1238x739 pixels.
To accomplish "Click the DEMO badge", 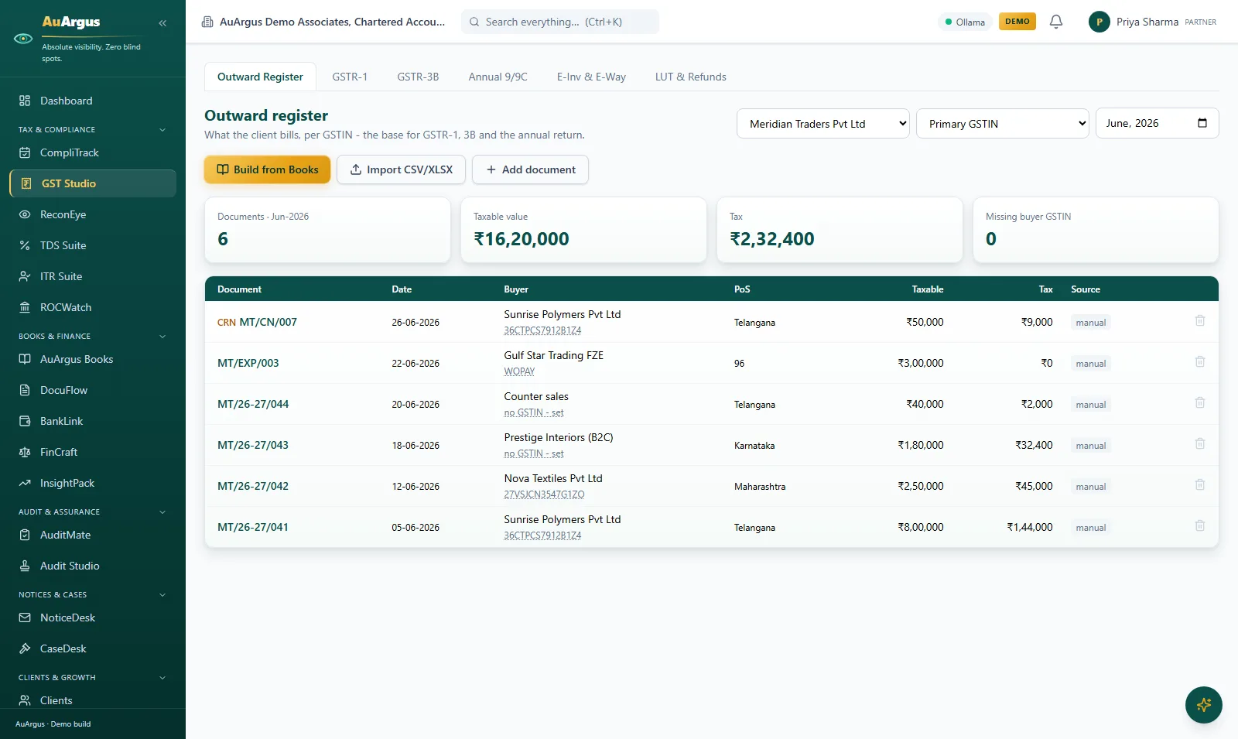I will click(1017, 22).
